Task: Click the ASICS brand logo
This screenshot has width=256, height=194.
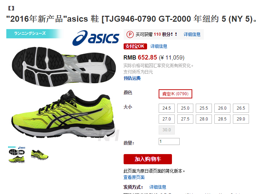Action: tap(96, 38)
